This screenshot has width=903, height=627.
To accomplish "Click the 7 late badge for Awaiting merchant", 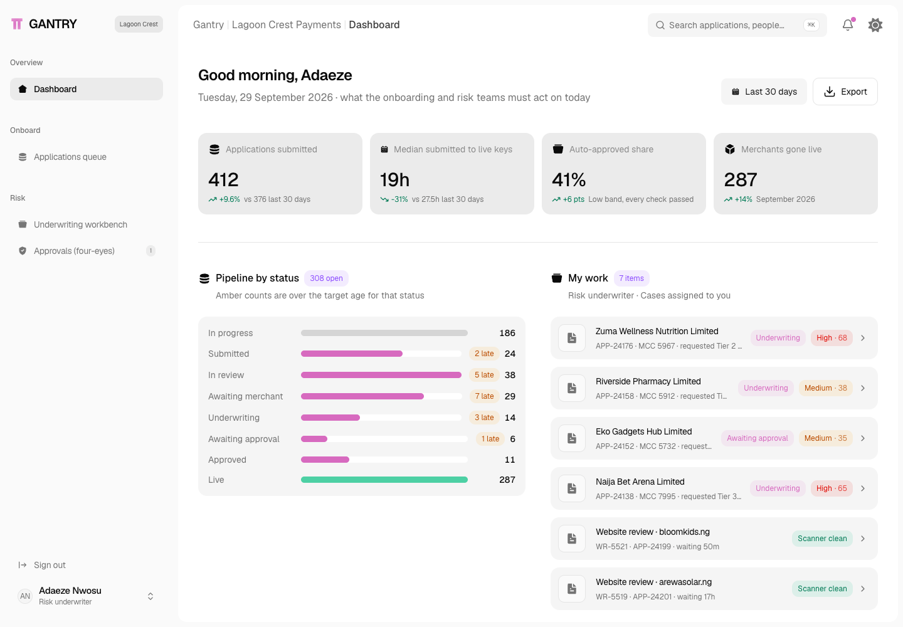I will (x=484, y=396).
